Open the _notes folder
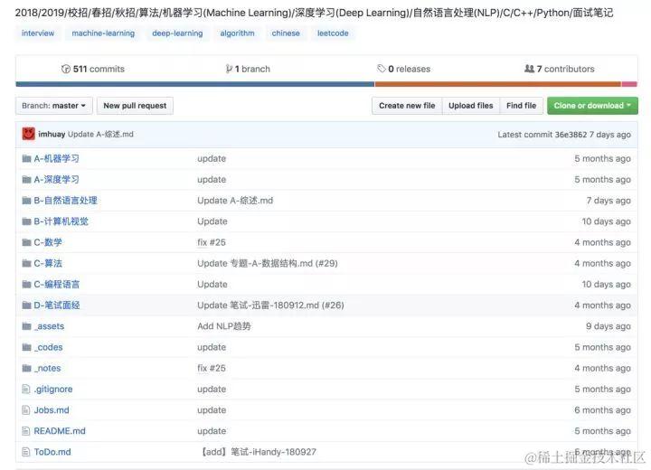The width and height of the screenshot is (651, 470). click(x=47, y=368)
